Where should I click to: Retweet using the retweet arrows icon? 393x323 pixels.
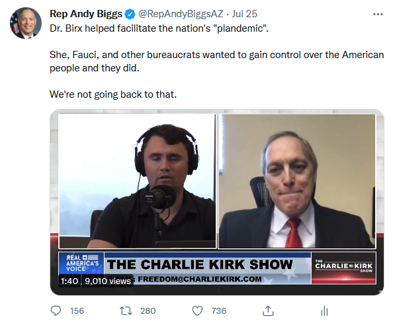[x=126, y=311]
